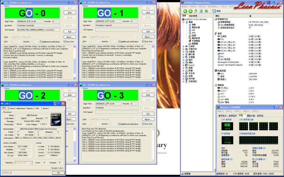Screen dimensions: 284x177
Task: Toggle Tray Icon checkbox in GO - 1 window
Action: (143, 41)
